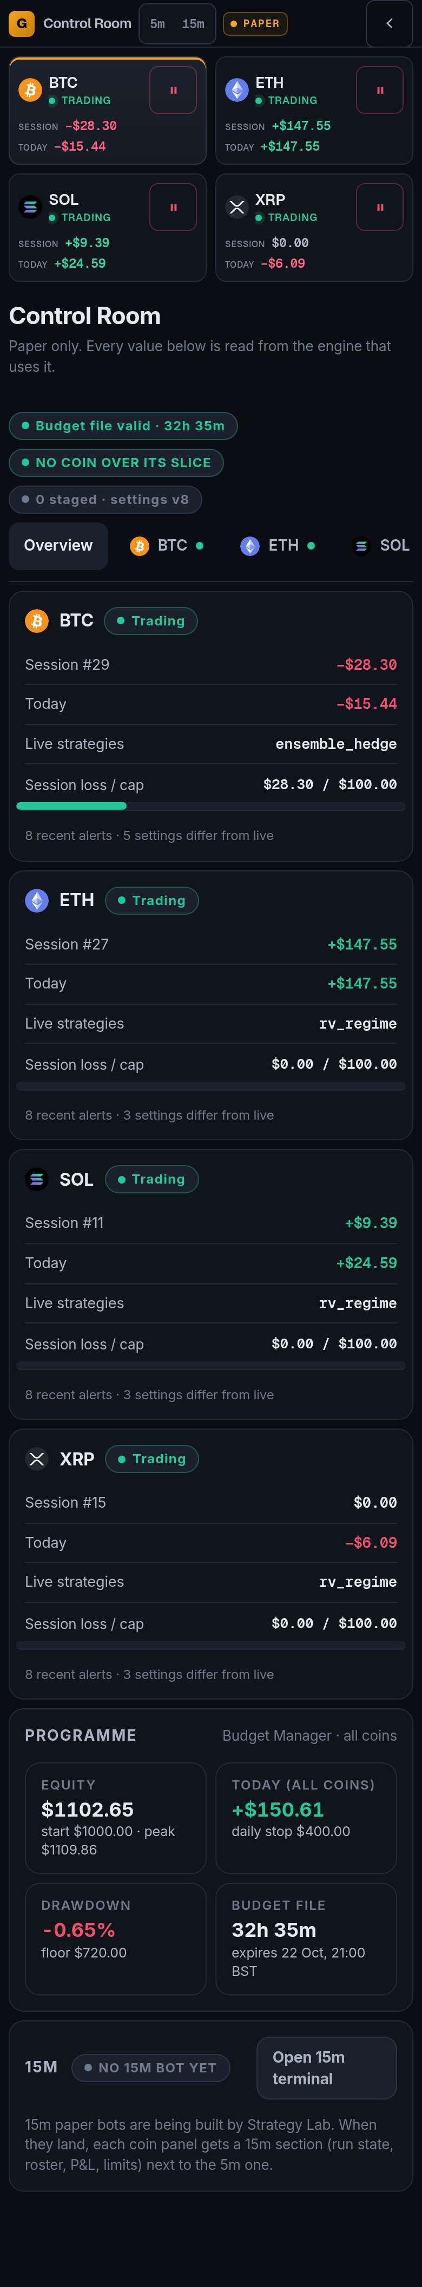The height and width of the screenshot is (2287, 422).
Task: Pause the XRP bot in top card
Action: [379, 208]
